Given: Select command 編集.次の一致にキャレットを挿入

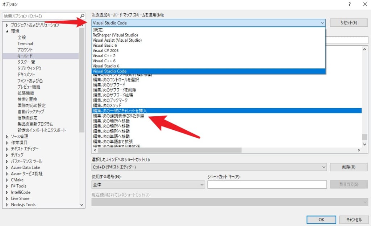Looking at the screenshot, I should (x=227, y=110).
